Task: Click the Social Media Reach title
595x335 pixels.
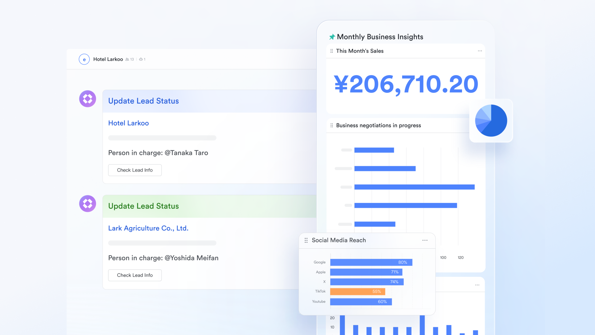Action: (x=339, y=240)
